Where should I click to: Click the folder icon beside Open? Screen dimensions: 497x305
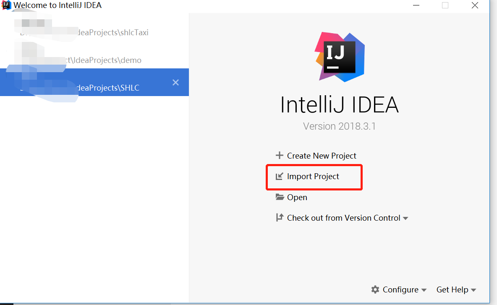[x=280, y=197]
